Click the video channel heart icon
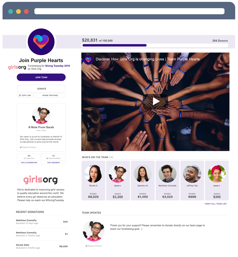Screen dimensions: 238x257 pos(88,60)
